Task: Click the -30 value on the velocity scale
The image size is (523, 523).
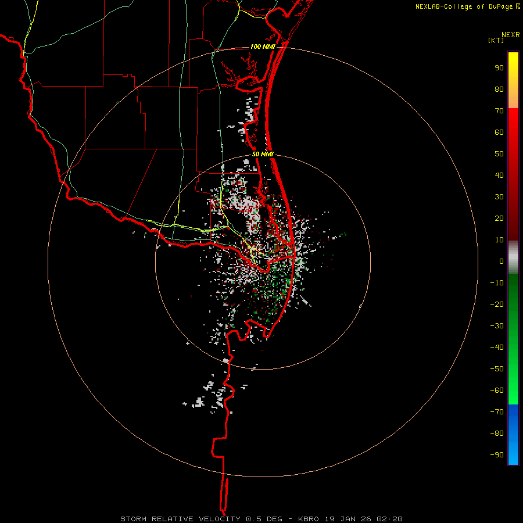Action: click(497, 326)
